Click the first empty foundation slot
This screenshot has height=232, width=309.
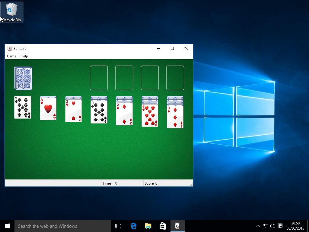pyautogui.click(x=99, y=78)
